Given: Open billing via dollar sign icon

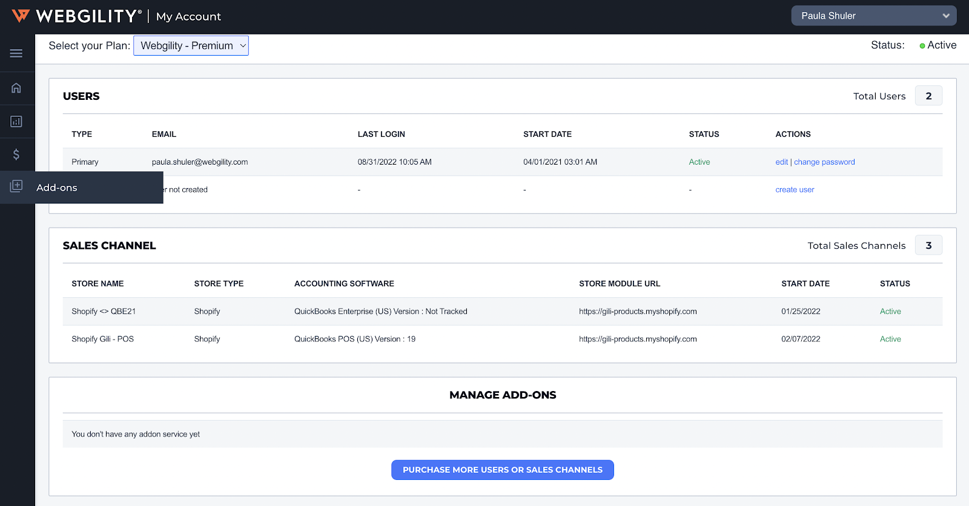Looking at the screenshot, I should (x=16, y=154).
